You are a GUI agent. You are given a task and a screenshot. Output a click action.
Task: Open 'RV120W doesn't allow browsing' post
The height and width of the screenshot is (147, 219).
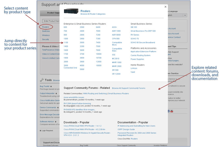point(77,104)
